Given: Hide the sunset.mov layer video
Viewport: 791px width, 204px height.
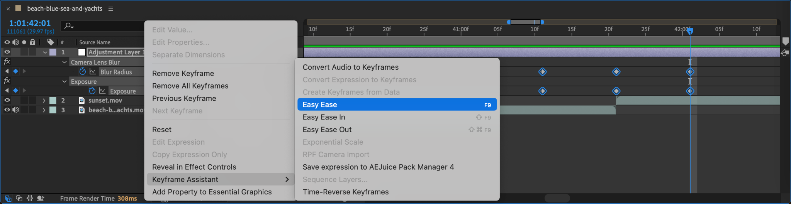Looking at the screenshot, I should (7, 100).
